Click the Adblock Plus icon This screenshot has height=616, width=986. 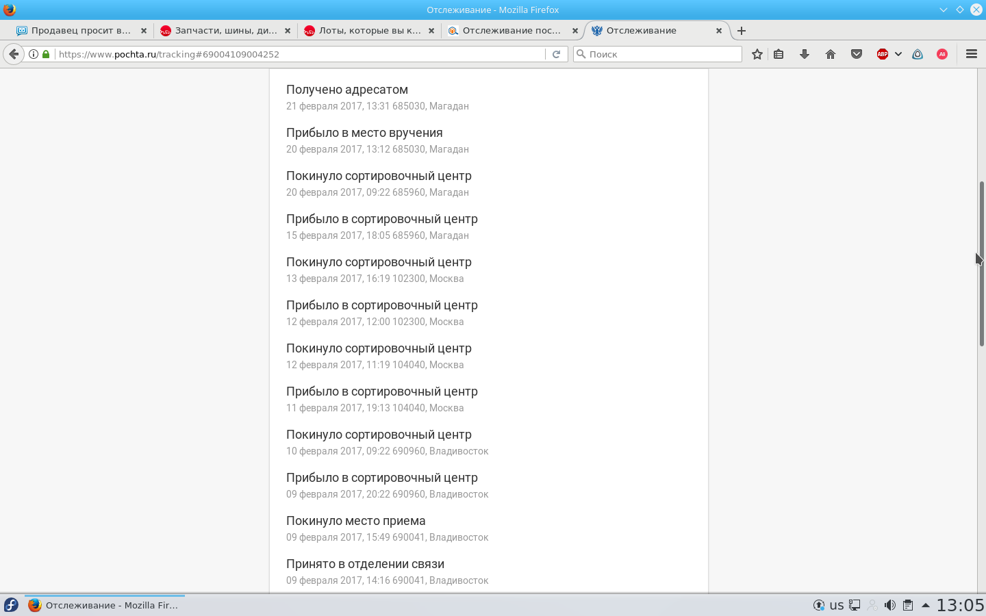[x=883, y=54]
